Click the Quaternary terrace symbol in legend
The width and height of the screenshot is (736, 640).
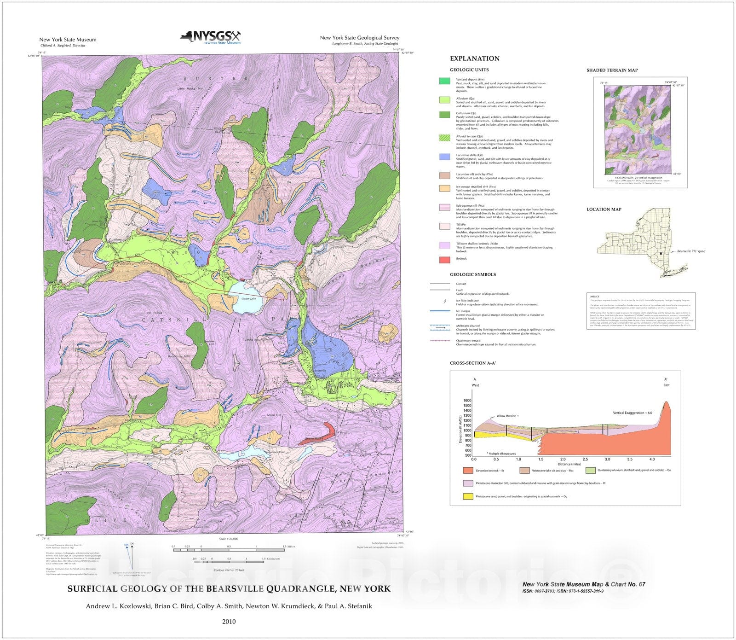point(440,341)
